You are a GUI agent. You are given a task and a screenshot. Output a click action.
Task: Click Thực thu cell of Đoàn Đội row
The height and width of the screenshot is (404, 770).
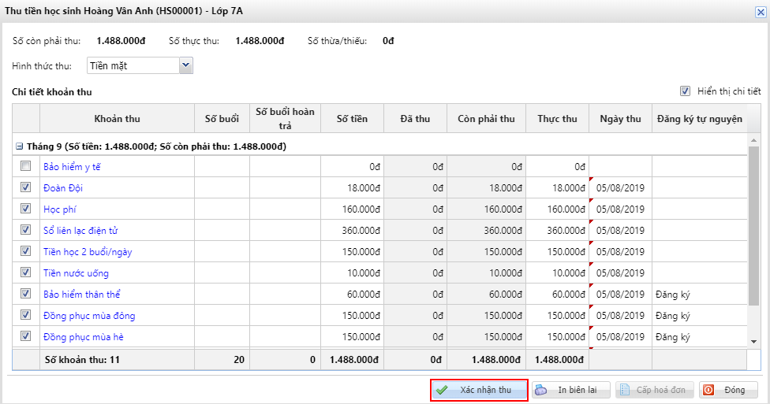click(x=557, y=187)
